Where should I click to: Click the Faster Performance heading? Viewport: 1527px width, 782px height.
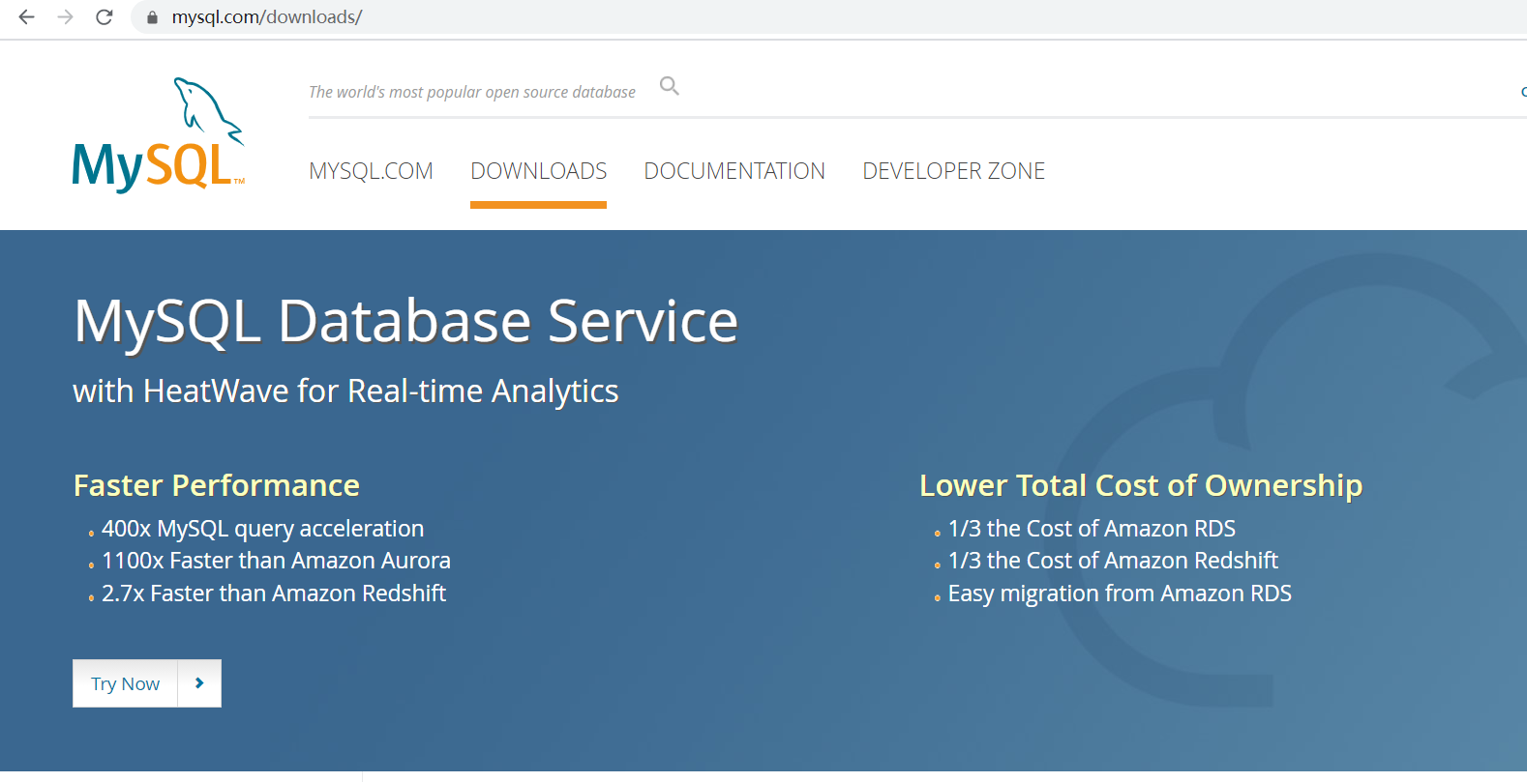pos(217,485)
